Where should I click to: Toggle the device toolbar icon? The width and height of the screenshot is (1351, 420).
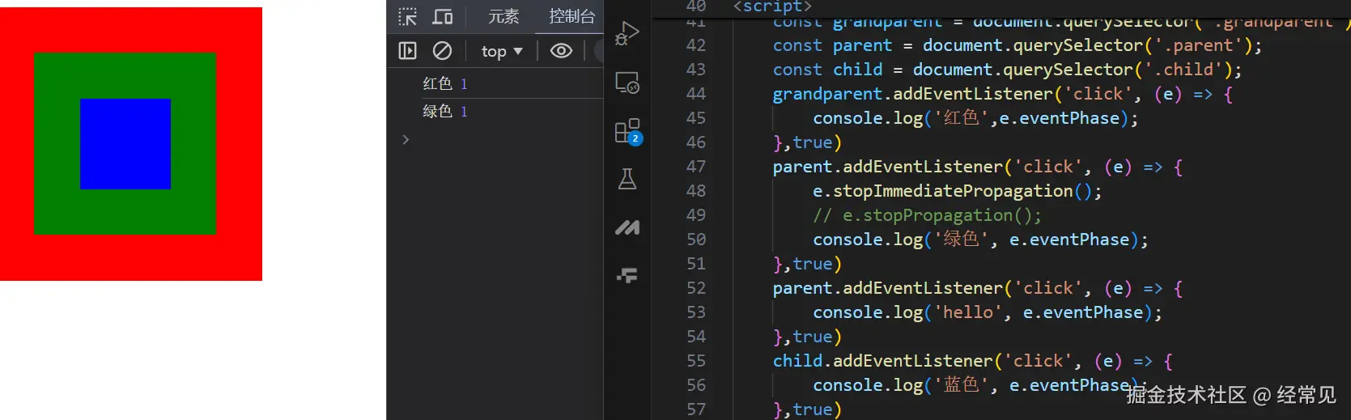[x=443, y=16]
